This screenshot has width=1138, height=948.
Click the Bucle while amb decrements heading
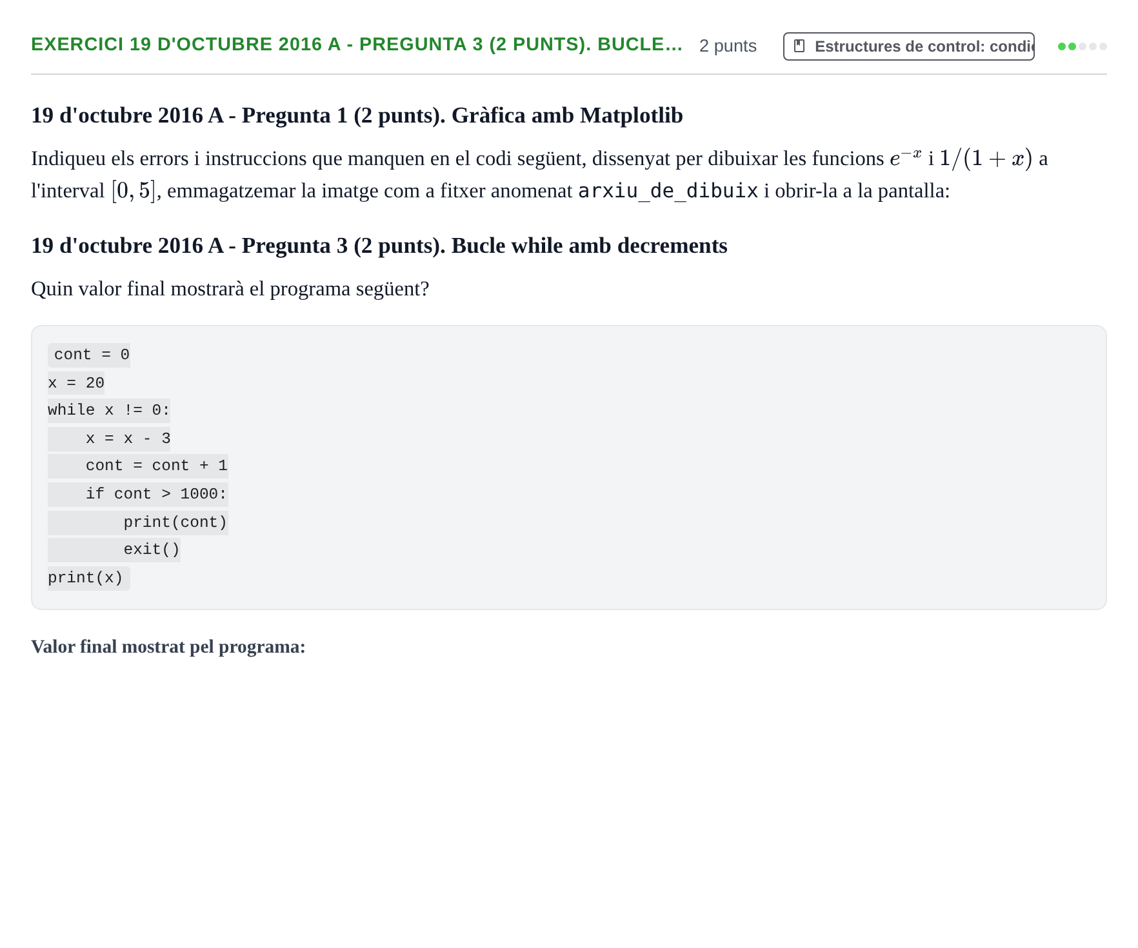point(379,246)
